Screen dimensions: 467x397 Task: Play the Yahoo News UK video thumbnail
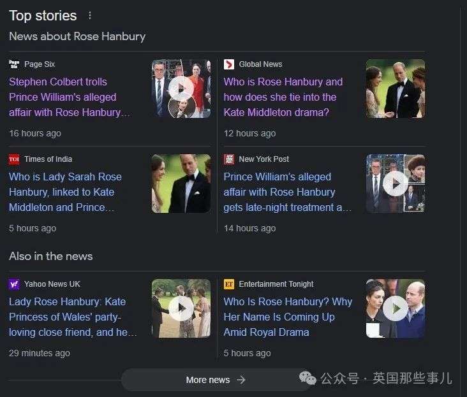tap(181, 308)
